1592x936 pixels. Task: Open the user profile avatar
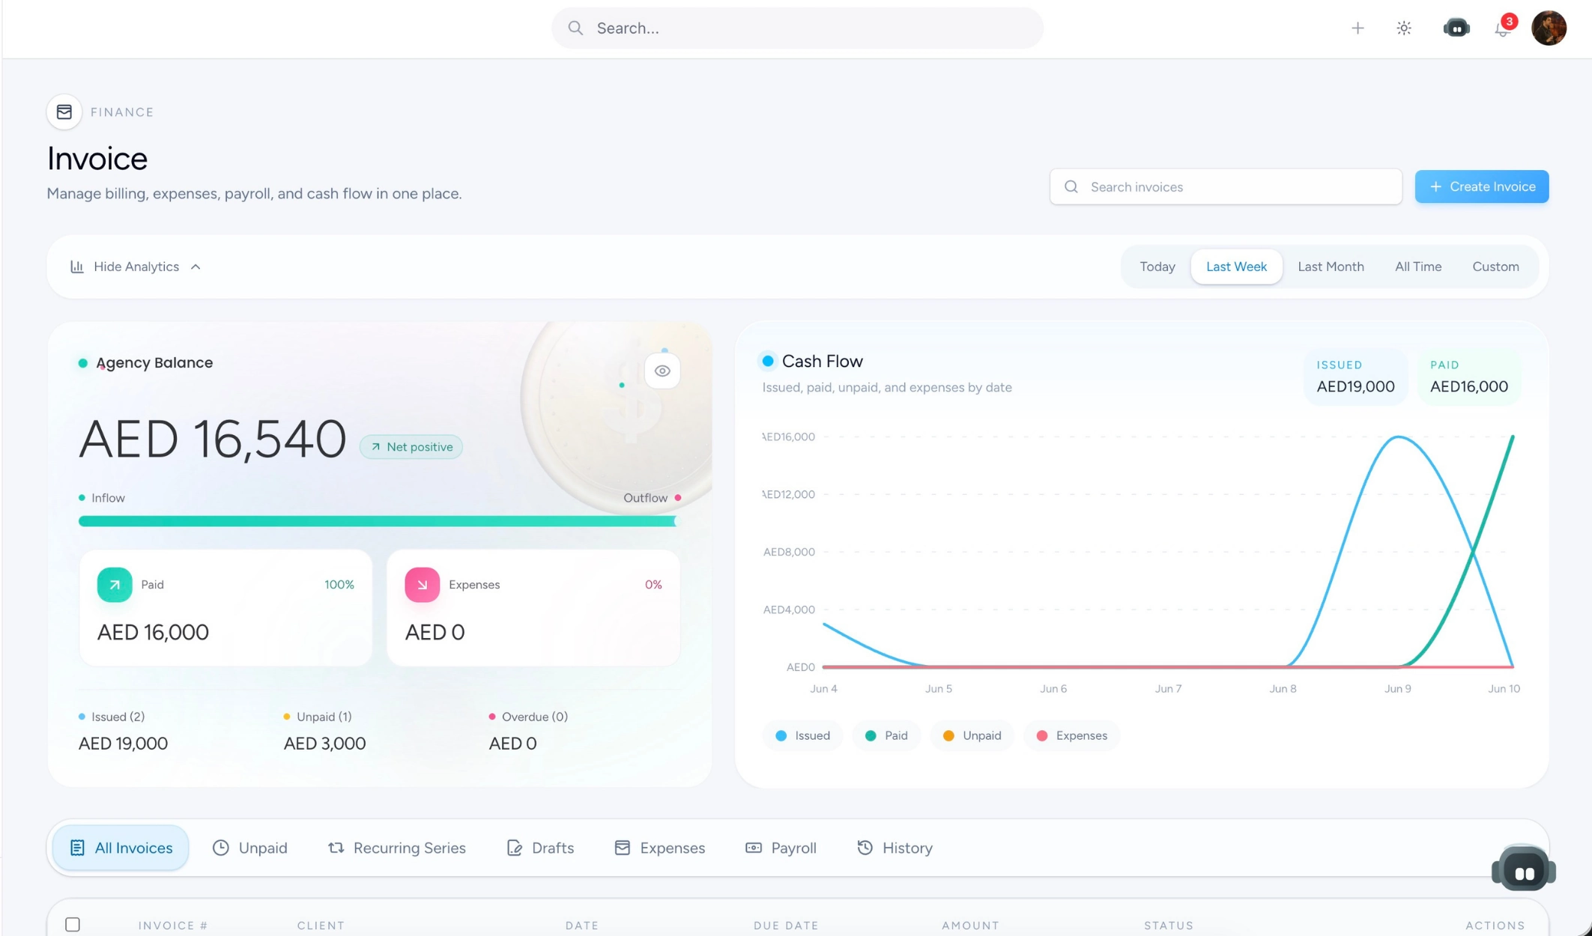[x=1549, y=28]
